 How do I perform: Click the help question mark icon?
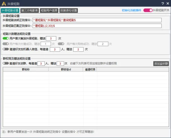pos(163,4)
